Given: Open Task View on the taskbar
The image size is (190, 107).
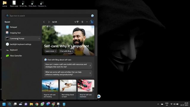Looking at the screenshot, I should coord(15,104).
